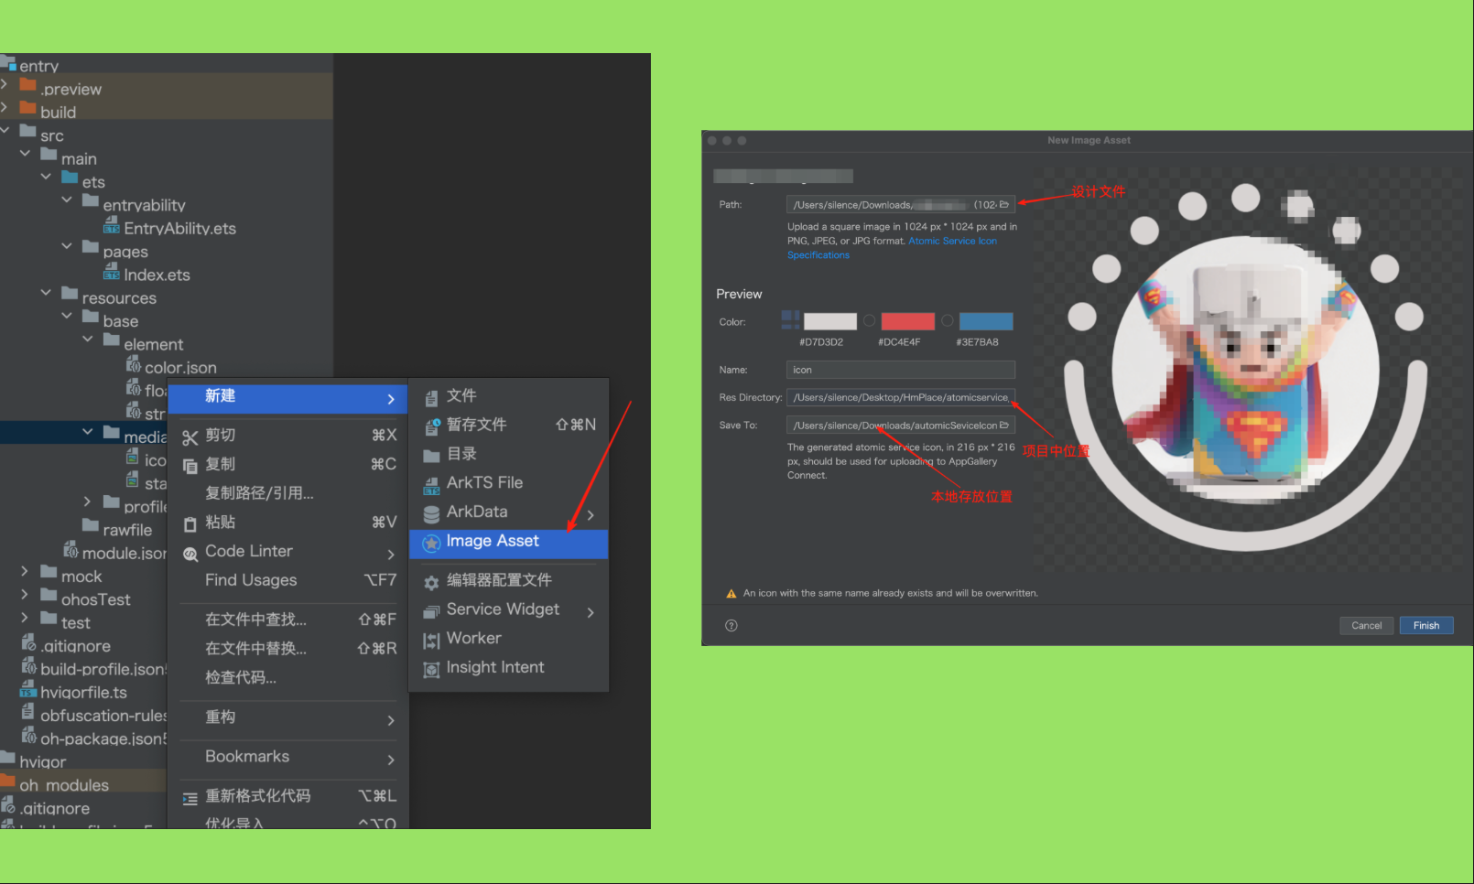Click the folder icon beside 目录

[x=431, y=456]
